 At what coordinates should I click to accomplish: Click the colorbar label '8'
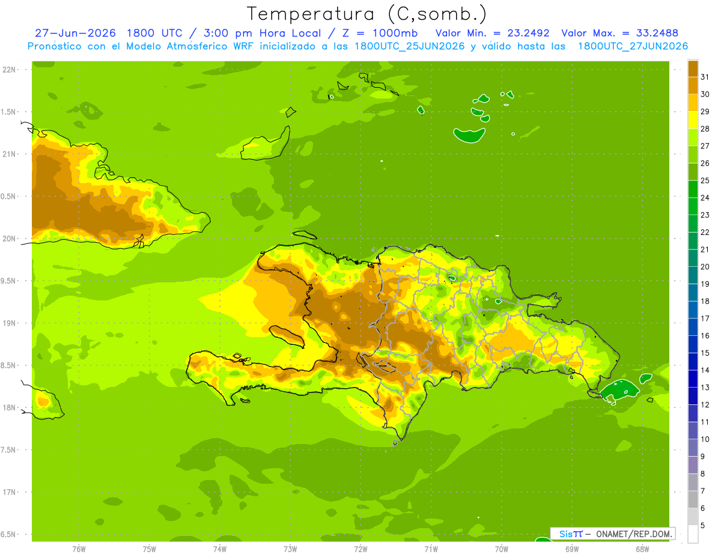[x=703, y=473]
